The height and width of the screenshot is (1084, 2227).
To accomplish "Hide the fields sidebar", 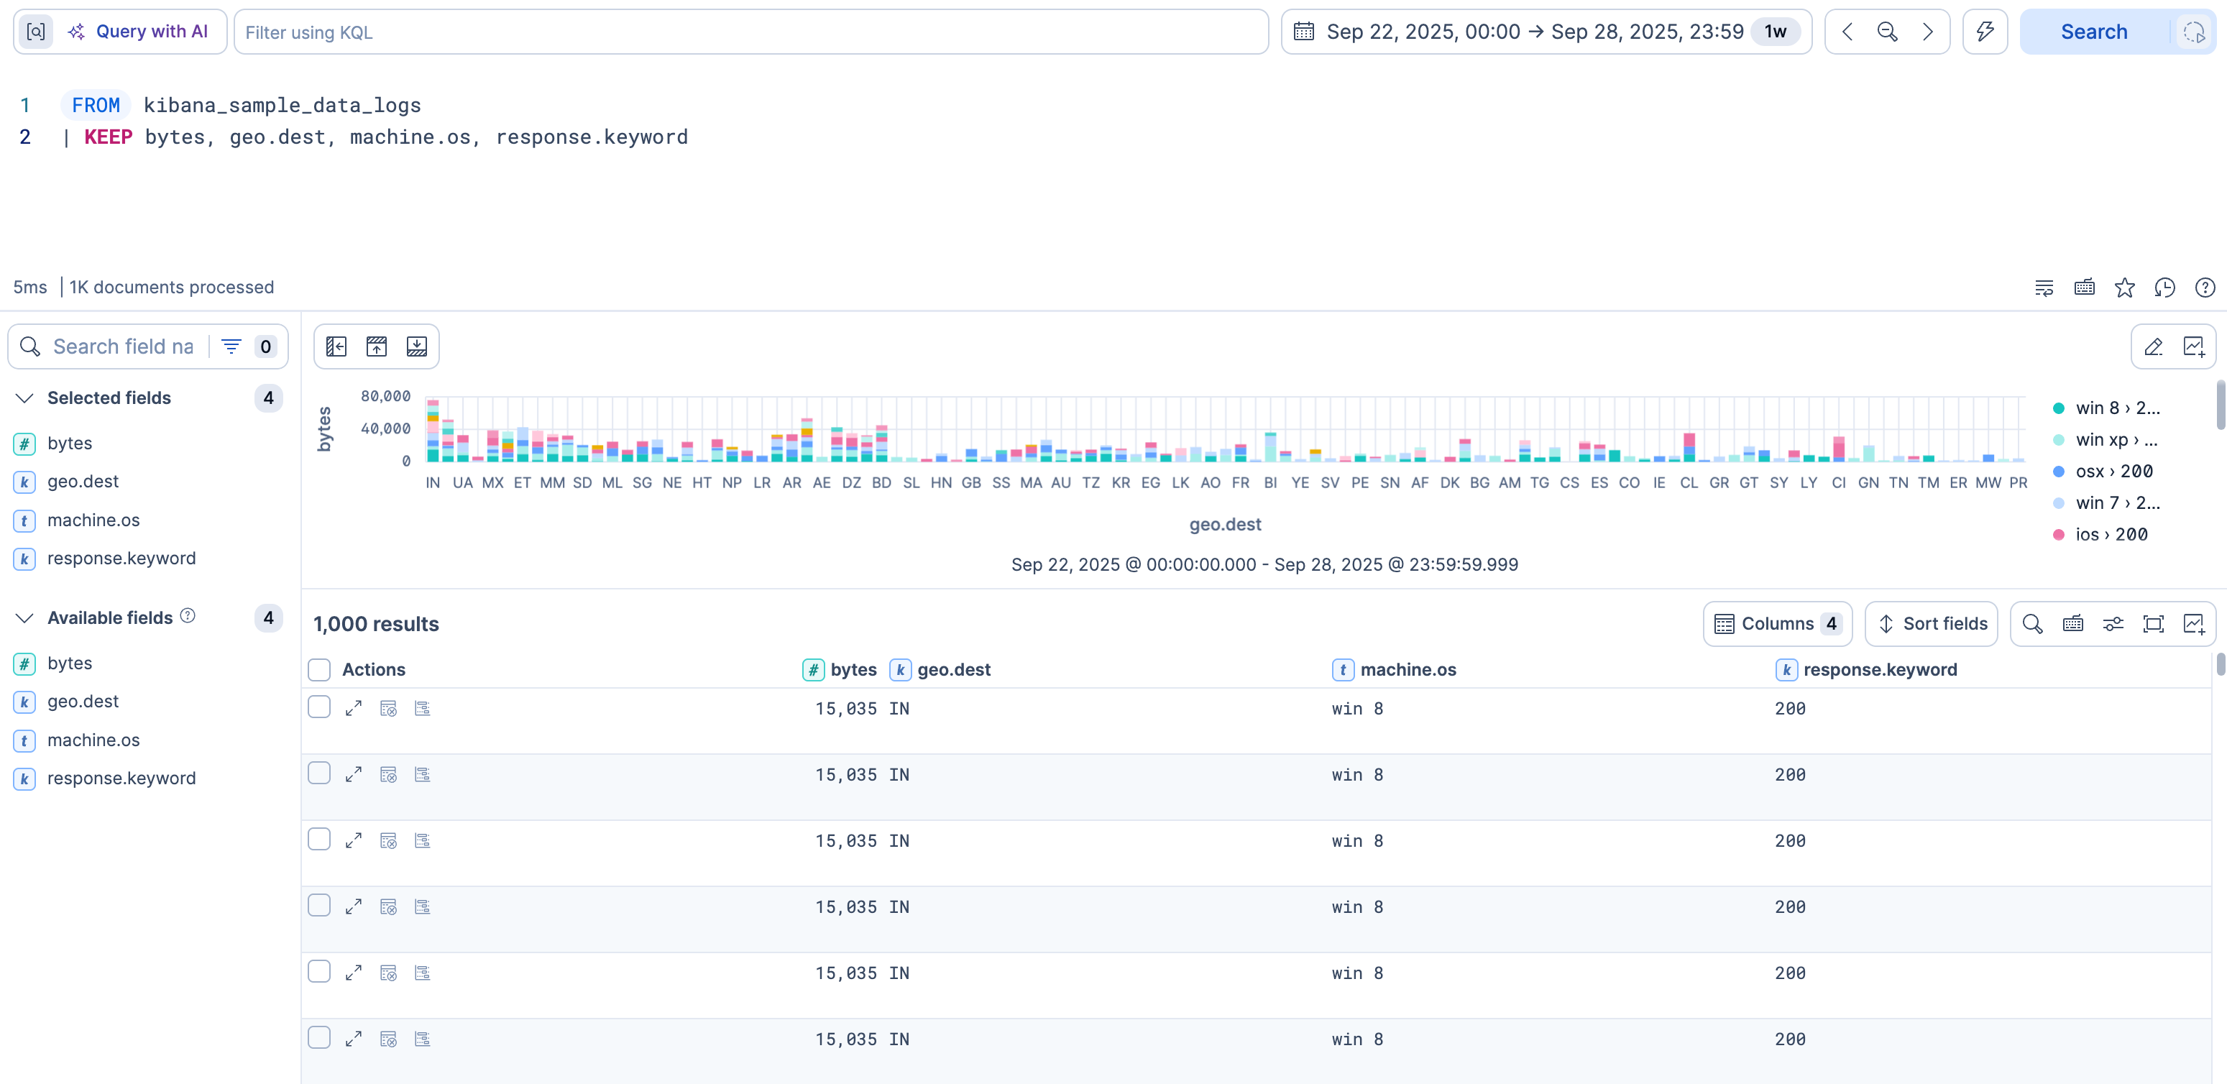I will (x=336, y=346).
